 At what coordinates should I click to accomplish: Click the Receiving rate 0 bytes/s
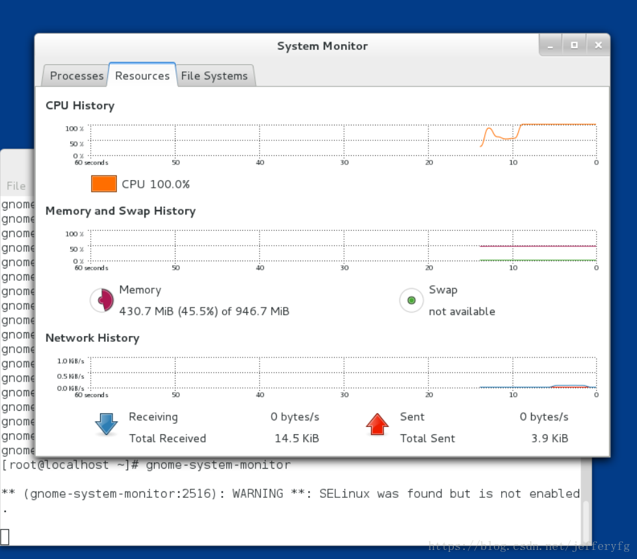tap(295, 417)
